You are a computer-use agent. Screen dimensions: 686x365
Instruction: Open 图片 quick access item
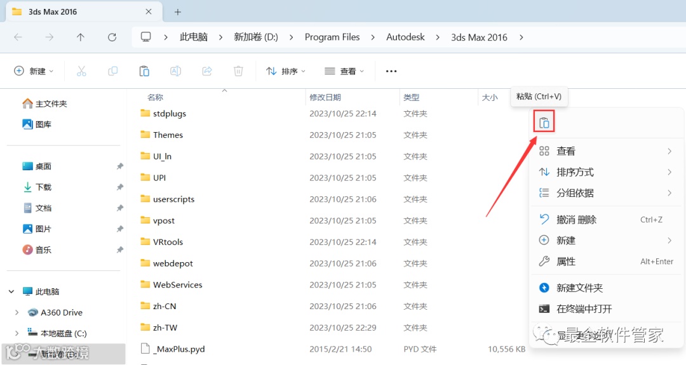click(37, 229)
